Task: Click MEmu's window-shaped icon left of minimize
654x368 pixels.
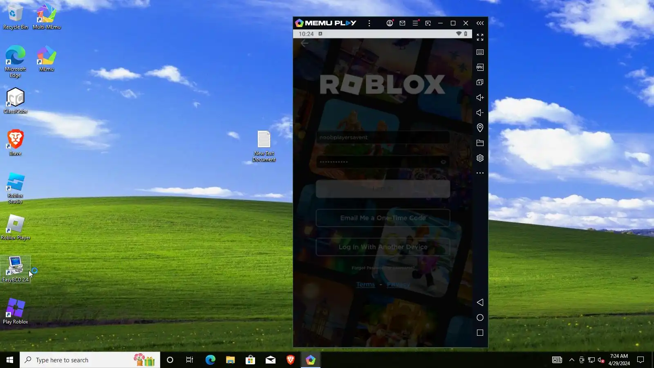Action: (x=428, y=23)
